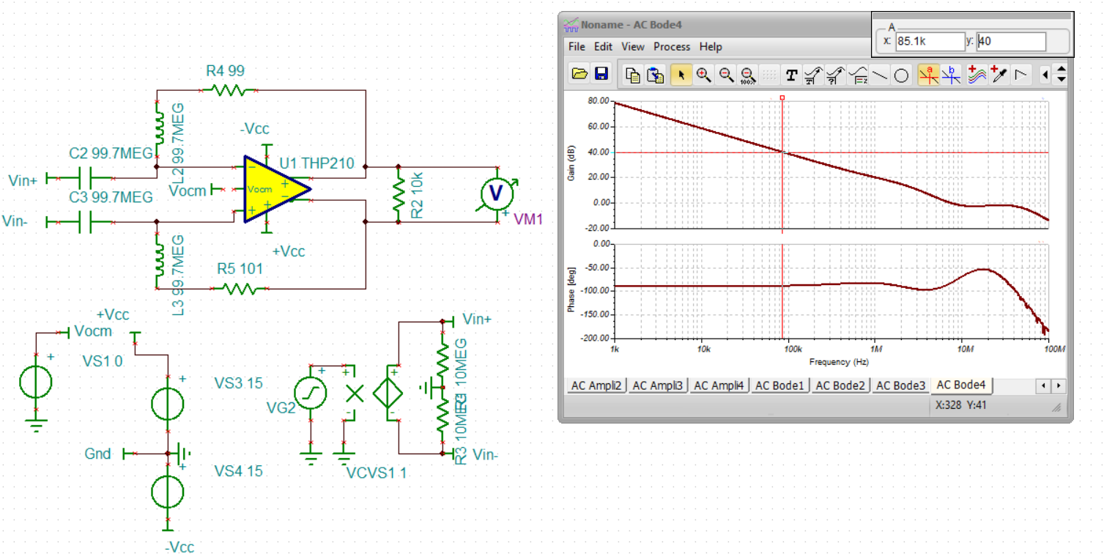1104x554 pixels.
Task: Open the Process menu
Action: pyautogui.click(x=672, y=46)
